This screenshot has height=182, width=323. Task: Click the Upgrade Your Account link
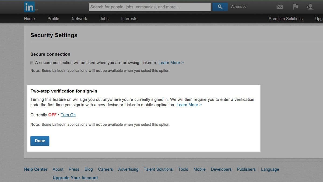pyautogui.click(x=75, y=178)
